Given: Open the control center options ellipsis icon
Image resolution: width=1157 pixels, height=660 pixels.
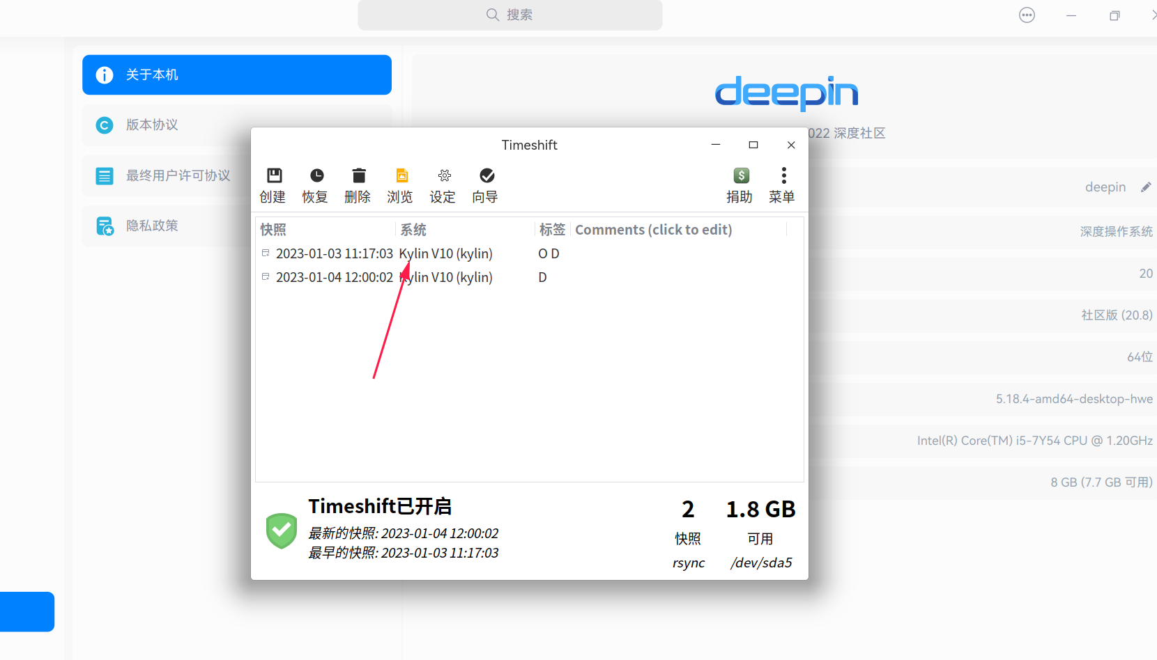Looking at the screenshot, I should (1027, 15).
